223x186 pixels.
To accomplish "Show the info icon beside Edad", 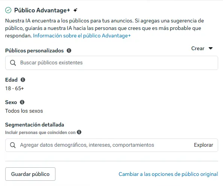I will point(23,80).
